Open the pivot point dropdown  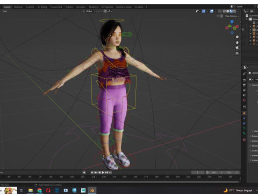pyautogui.click(x=99, y=11)
